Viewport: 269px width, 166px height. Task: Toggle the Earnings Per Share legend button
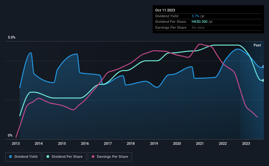pyautogui.click(x=110, y=157)
